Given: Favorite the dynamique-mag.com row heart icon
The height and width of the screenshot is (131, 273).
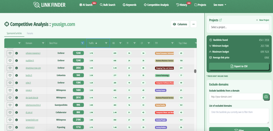Looking at the screenshot, I should point(10,68).
